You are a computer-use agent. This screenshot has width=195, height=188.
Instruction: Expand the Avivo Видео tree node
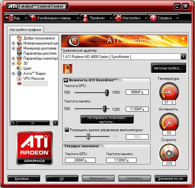pos(13,73)
